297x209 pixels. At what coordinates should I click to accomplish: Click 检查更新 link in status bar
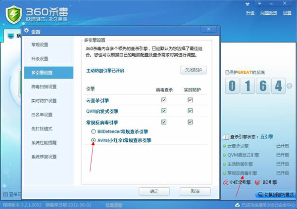pos(113,204)
